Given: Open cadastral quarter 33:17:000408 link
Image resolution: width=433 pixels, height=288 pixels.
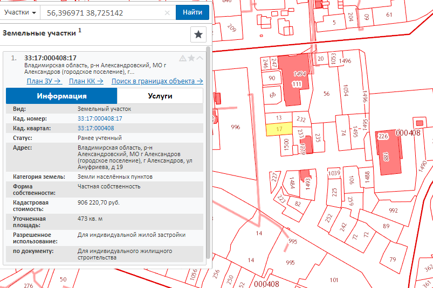Looking at the screenshot, I should [x=95, y=128].
